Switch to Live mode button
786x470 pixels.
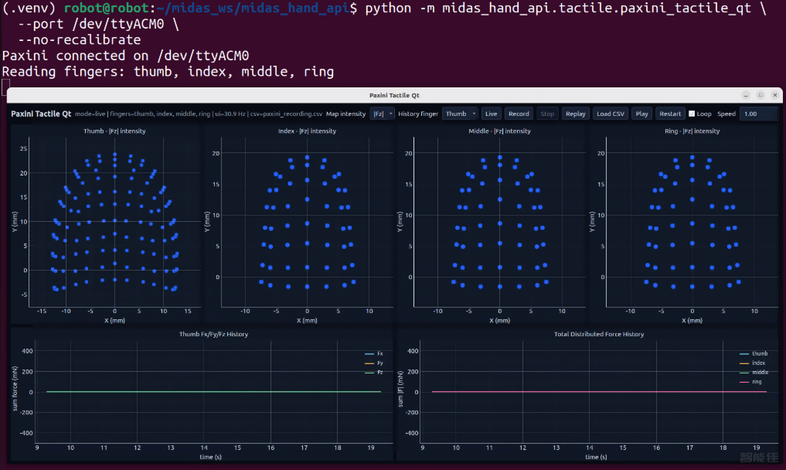click(x=491, y=114)
